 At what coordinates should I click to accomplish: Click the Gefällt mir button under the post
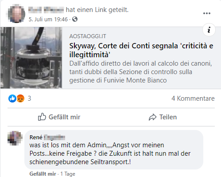coord(59,117)
